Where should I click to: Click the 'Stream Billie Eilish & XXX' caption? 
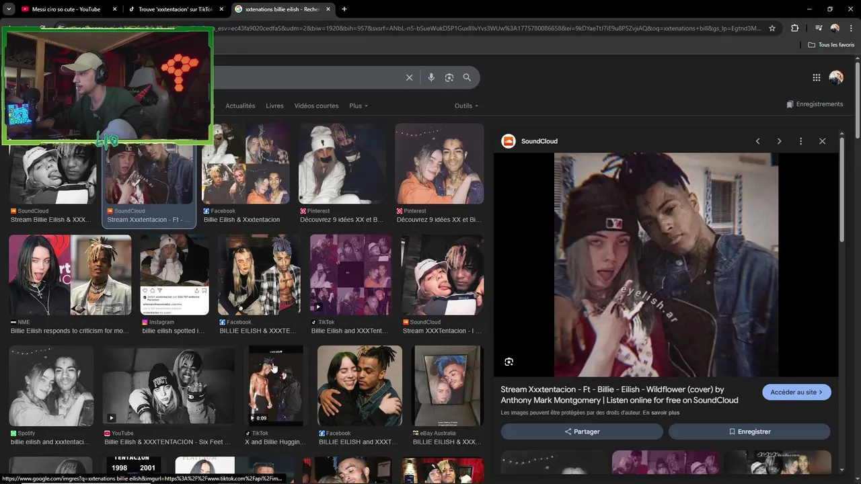coord(50,220)
